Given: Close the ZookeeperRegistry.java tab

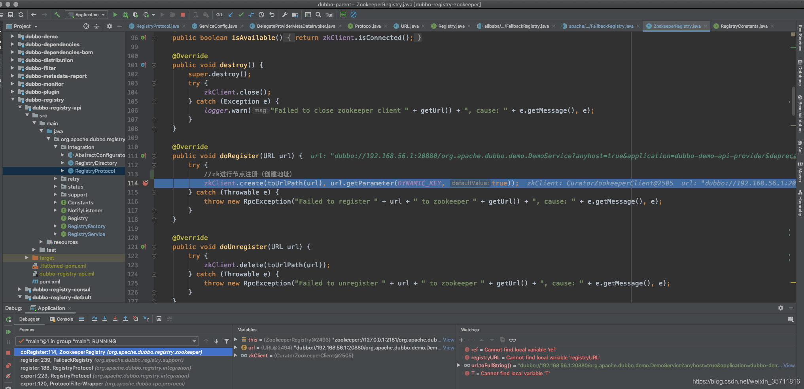Looking at the screenshot, I should (x=705, y=26).
